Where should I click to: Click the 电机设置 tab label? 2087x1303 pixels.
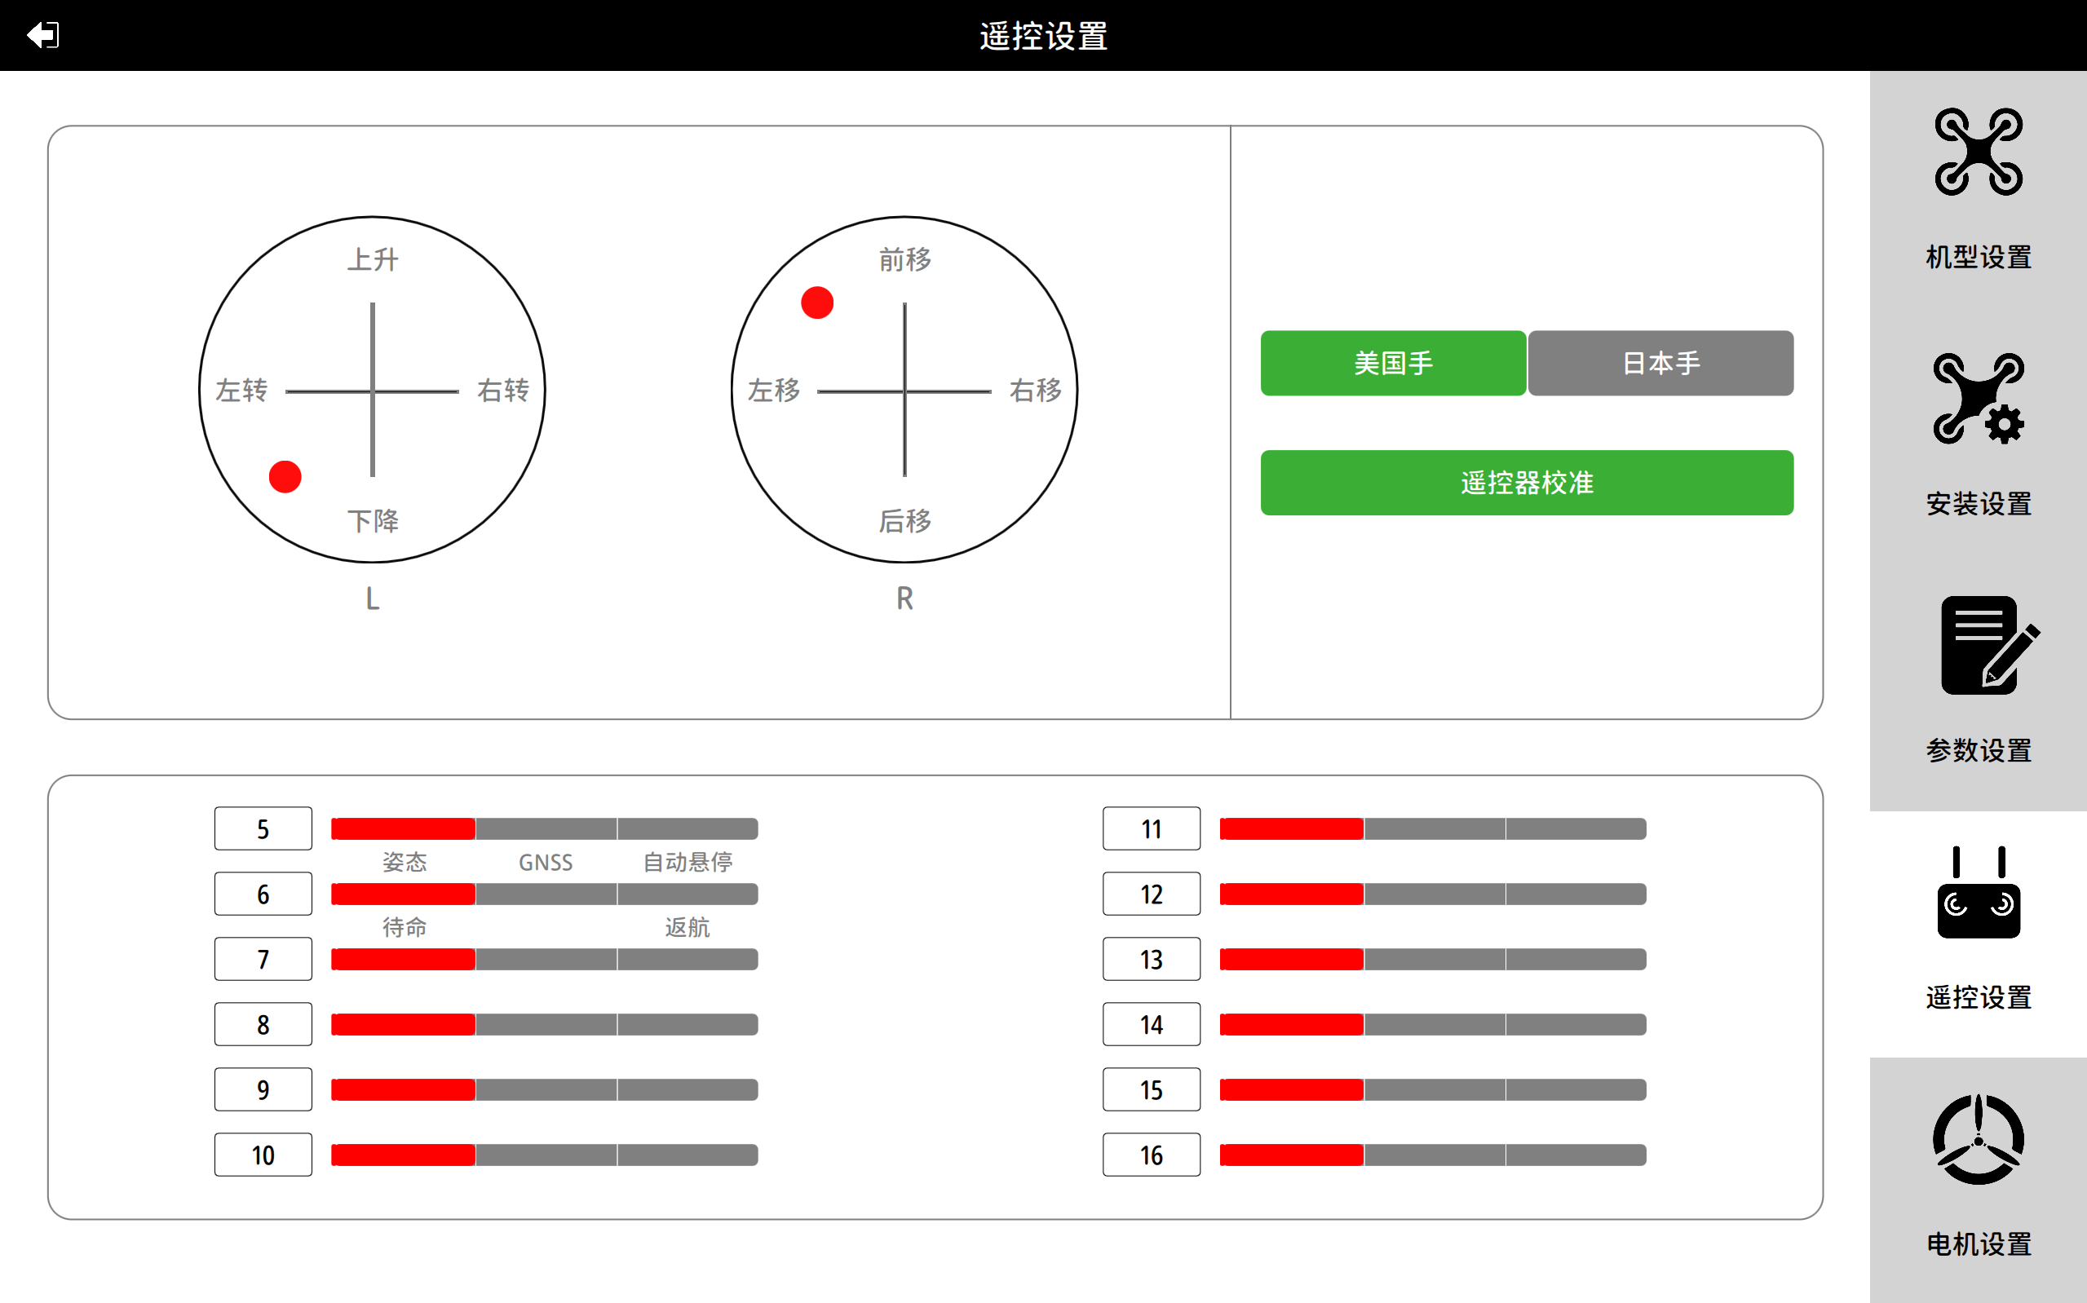(x=1978, y=1243)
